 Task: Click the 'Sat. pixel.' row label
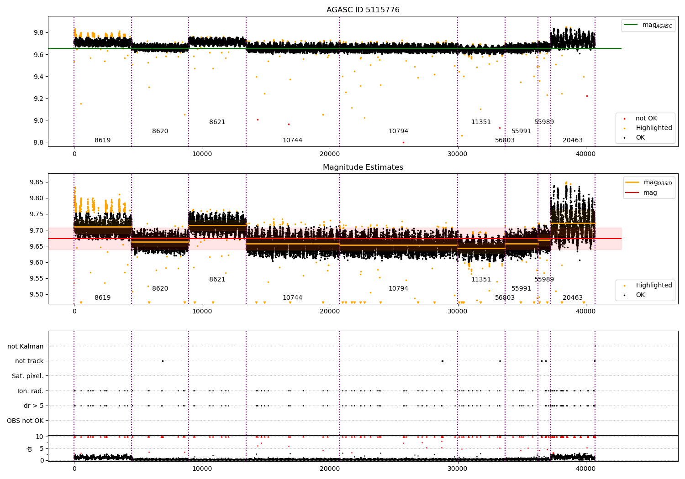(x=28, y=376)
